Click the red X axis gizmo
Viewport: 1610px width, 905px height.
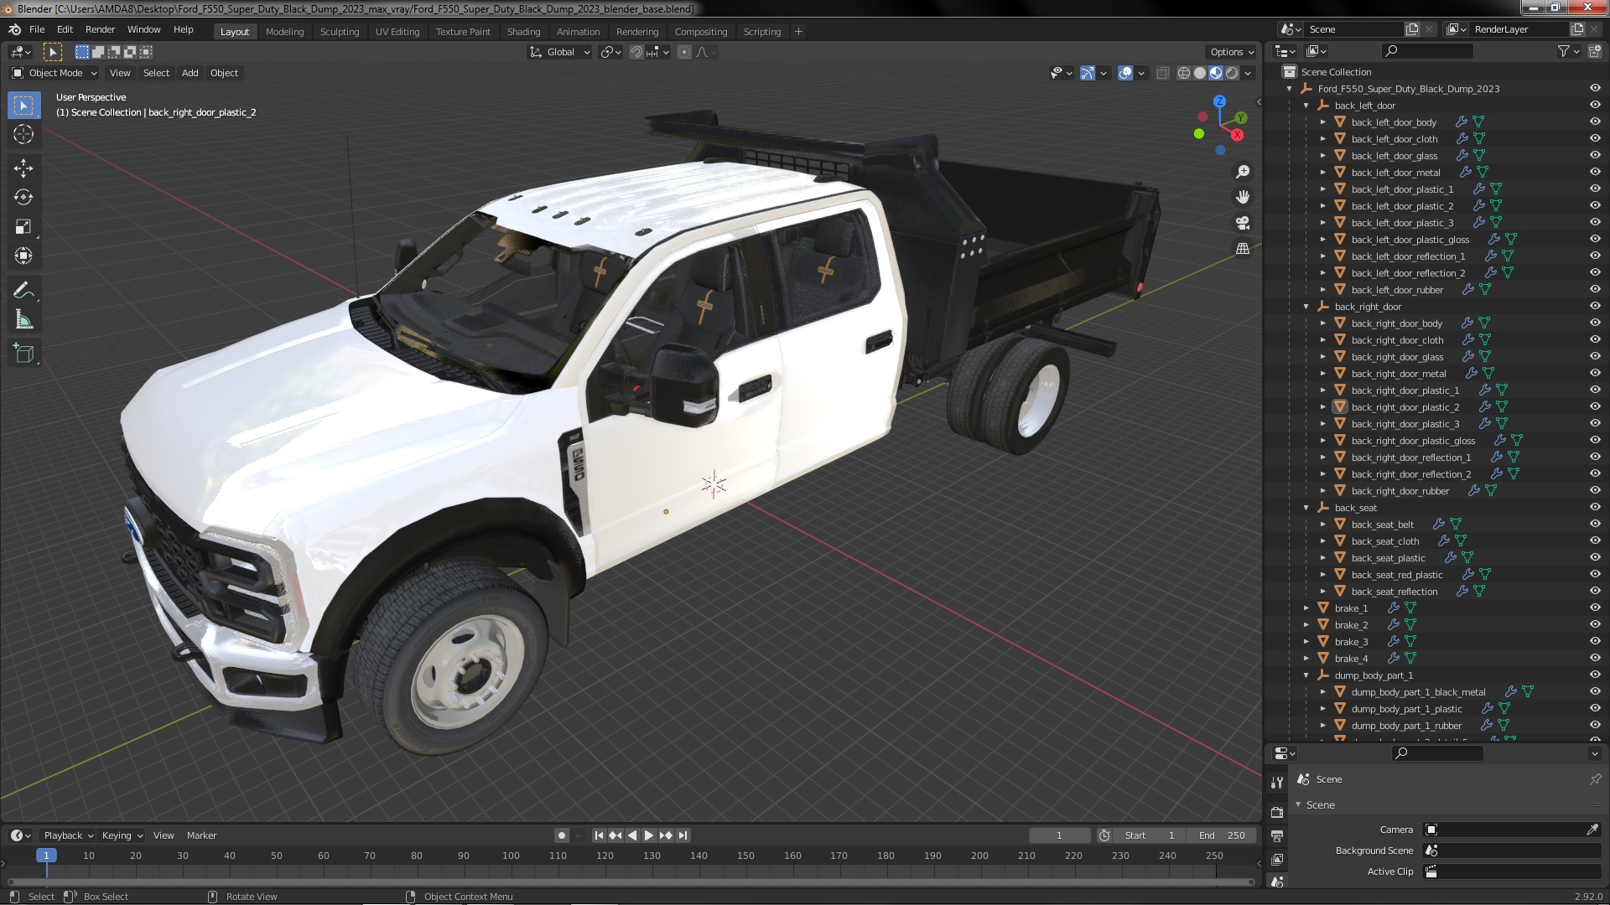pos(1237,135)
